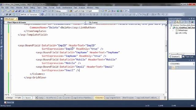Click the Save All icon

(x=19, y=11)
